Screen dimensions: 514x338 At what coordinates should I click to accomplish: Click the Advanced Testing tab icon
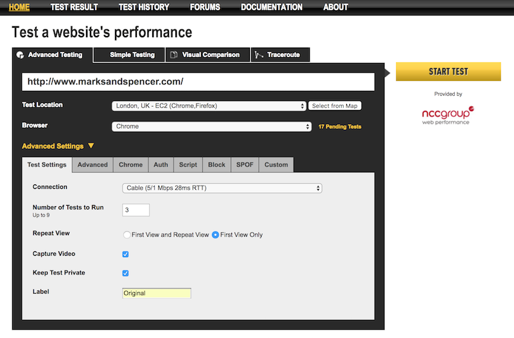20,55
